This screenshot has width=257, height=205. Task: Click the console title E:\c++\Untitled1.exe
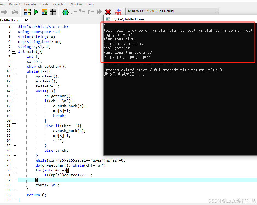(128, 19)
